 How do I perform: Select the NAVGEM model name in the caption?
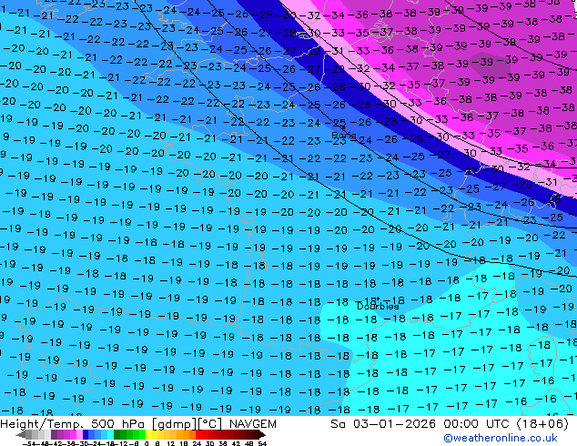252,424
